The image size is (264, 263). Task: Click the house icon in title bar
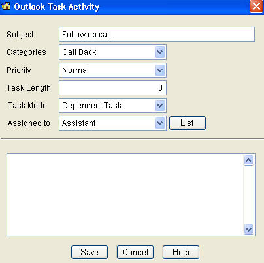(6, 6)
